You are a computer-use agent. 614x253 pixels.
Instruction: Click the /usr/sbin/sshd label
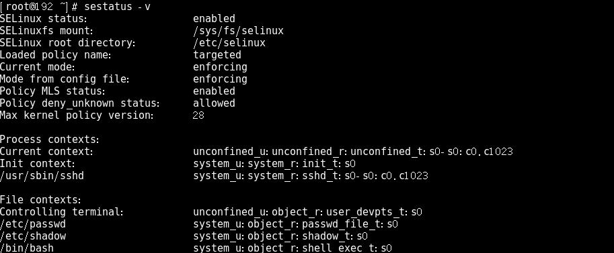(x=42, y=176)
